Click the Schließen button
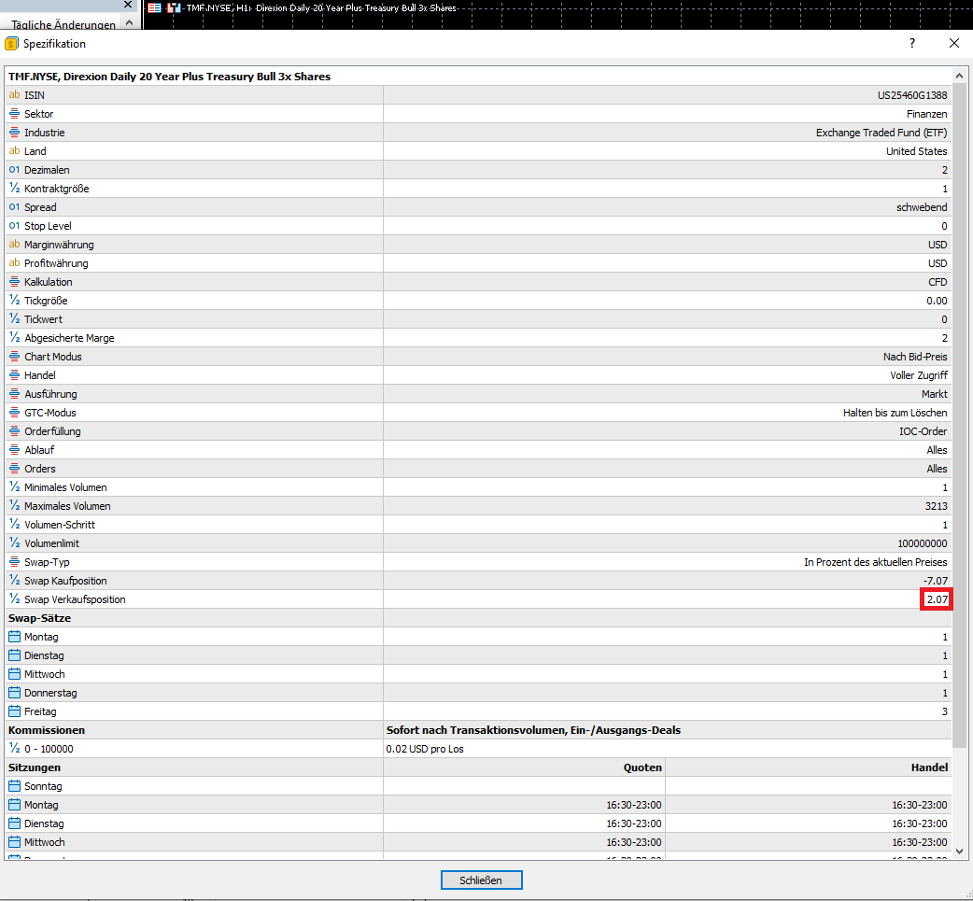 coord(481,880)
